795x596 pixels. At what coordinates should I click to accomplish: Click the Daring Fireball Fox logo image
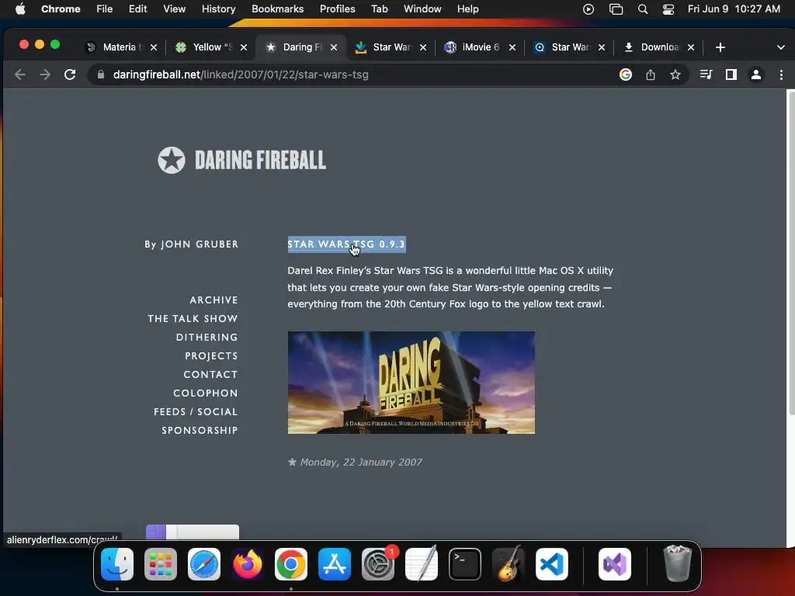411,383
